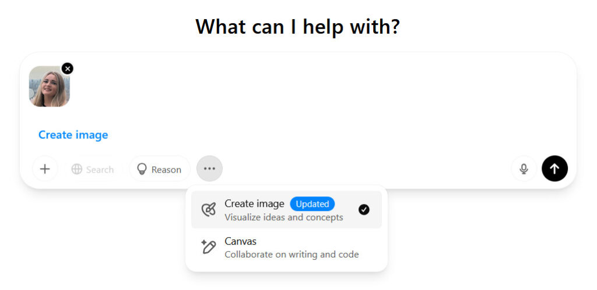Click the sparkle pencil icon beside Canvas
This screenshot has width=597, height=290.
pyautogui.click(x=208, y=247)
